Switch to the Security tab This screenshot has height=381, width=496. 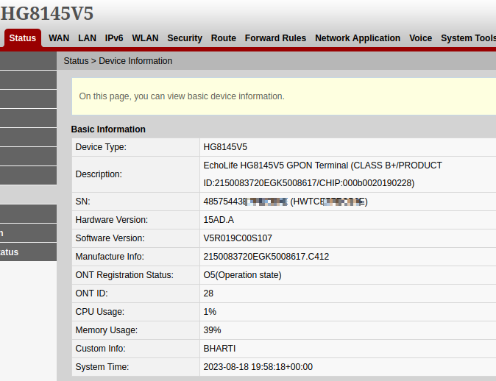click(185, 38)
